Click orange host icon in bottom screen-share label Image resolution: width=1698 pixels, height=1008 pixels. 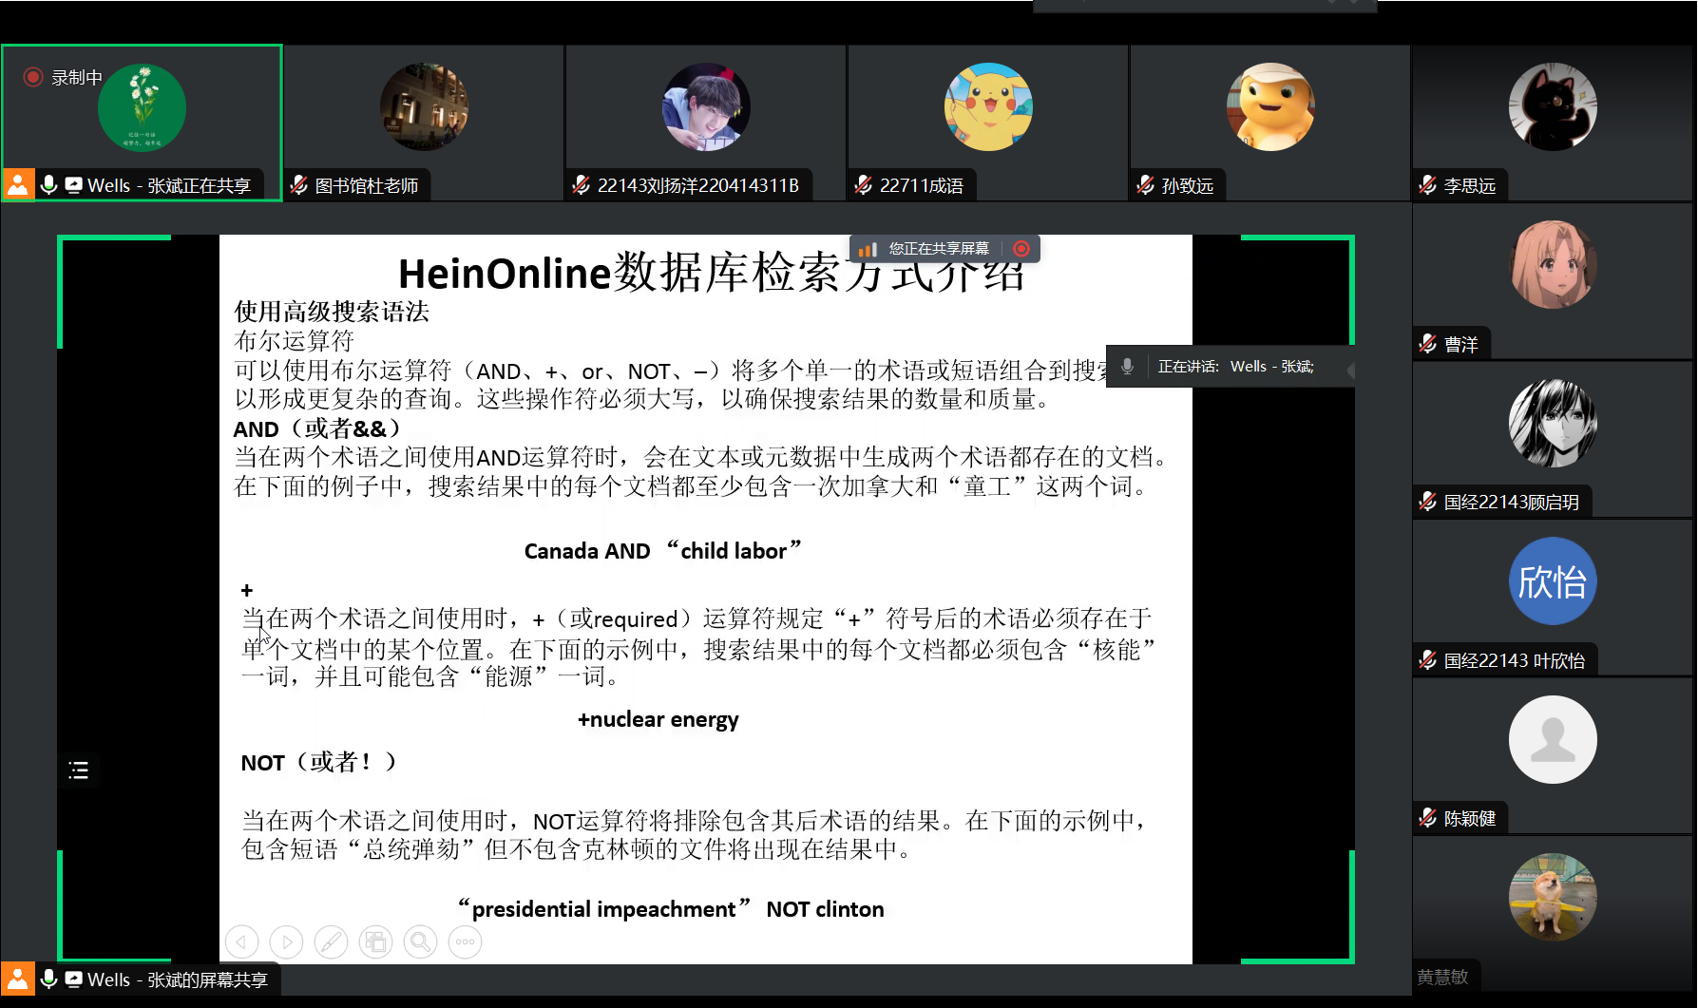coord(18,979)
